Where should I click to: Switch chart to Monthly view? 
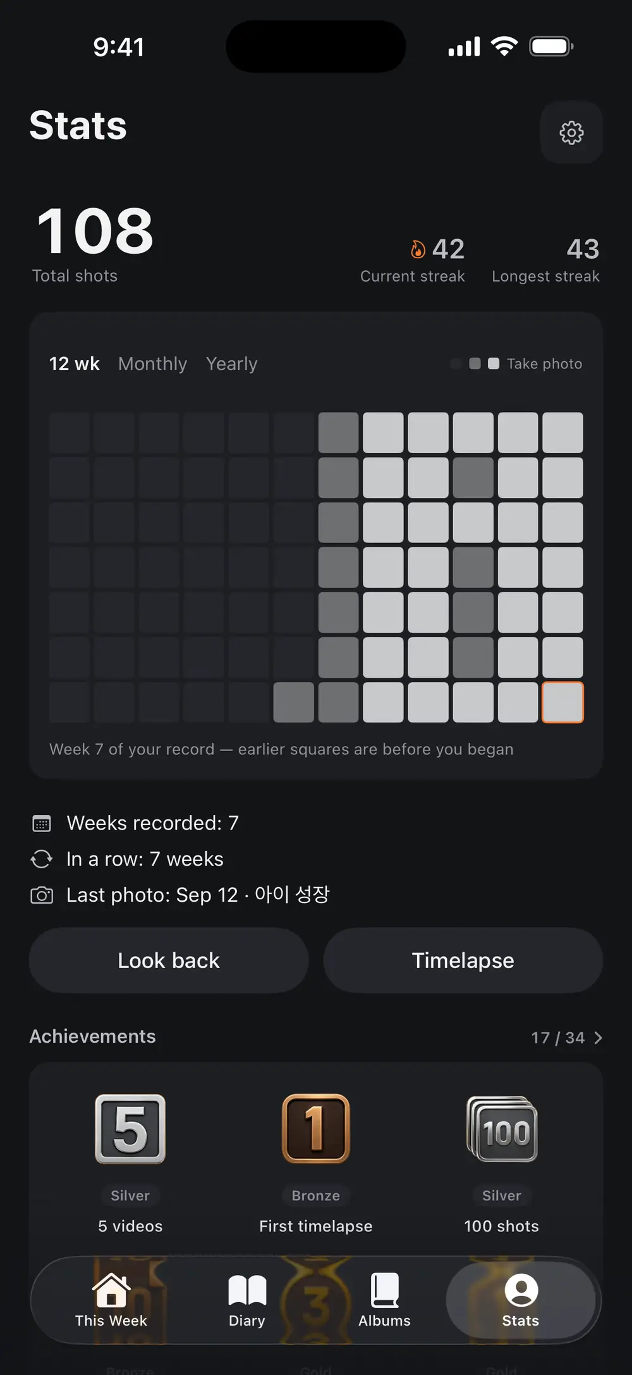[x=152, y=364]
